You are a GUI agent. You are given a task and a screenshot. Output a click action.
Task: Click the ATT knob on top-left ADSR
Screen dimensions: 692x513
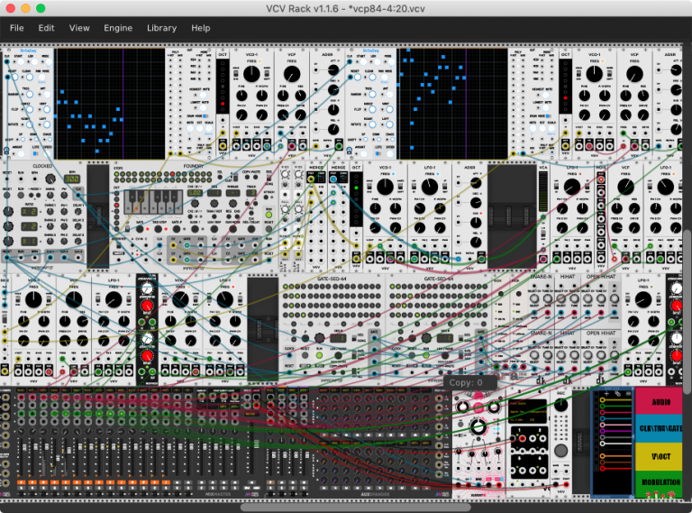click(x=333, y=69)
